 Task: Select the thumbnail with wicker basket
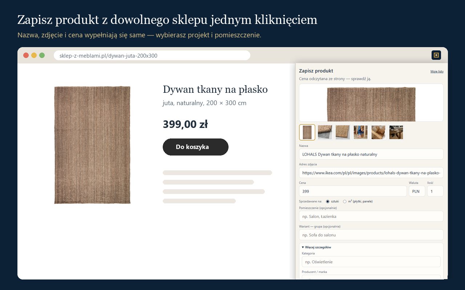click(x=378, y=132)
